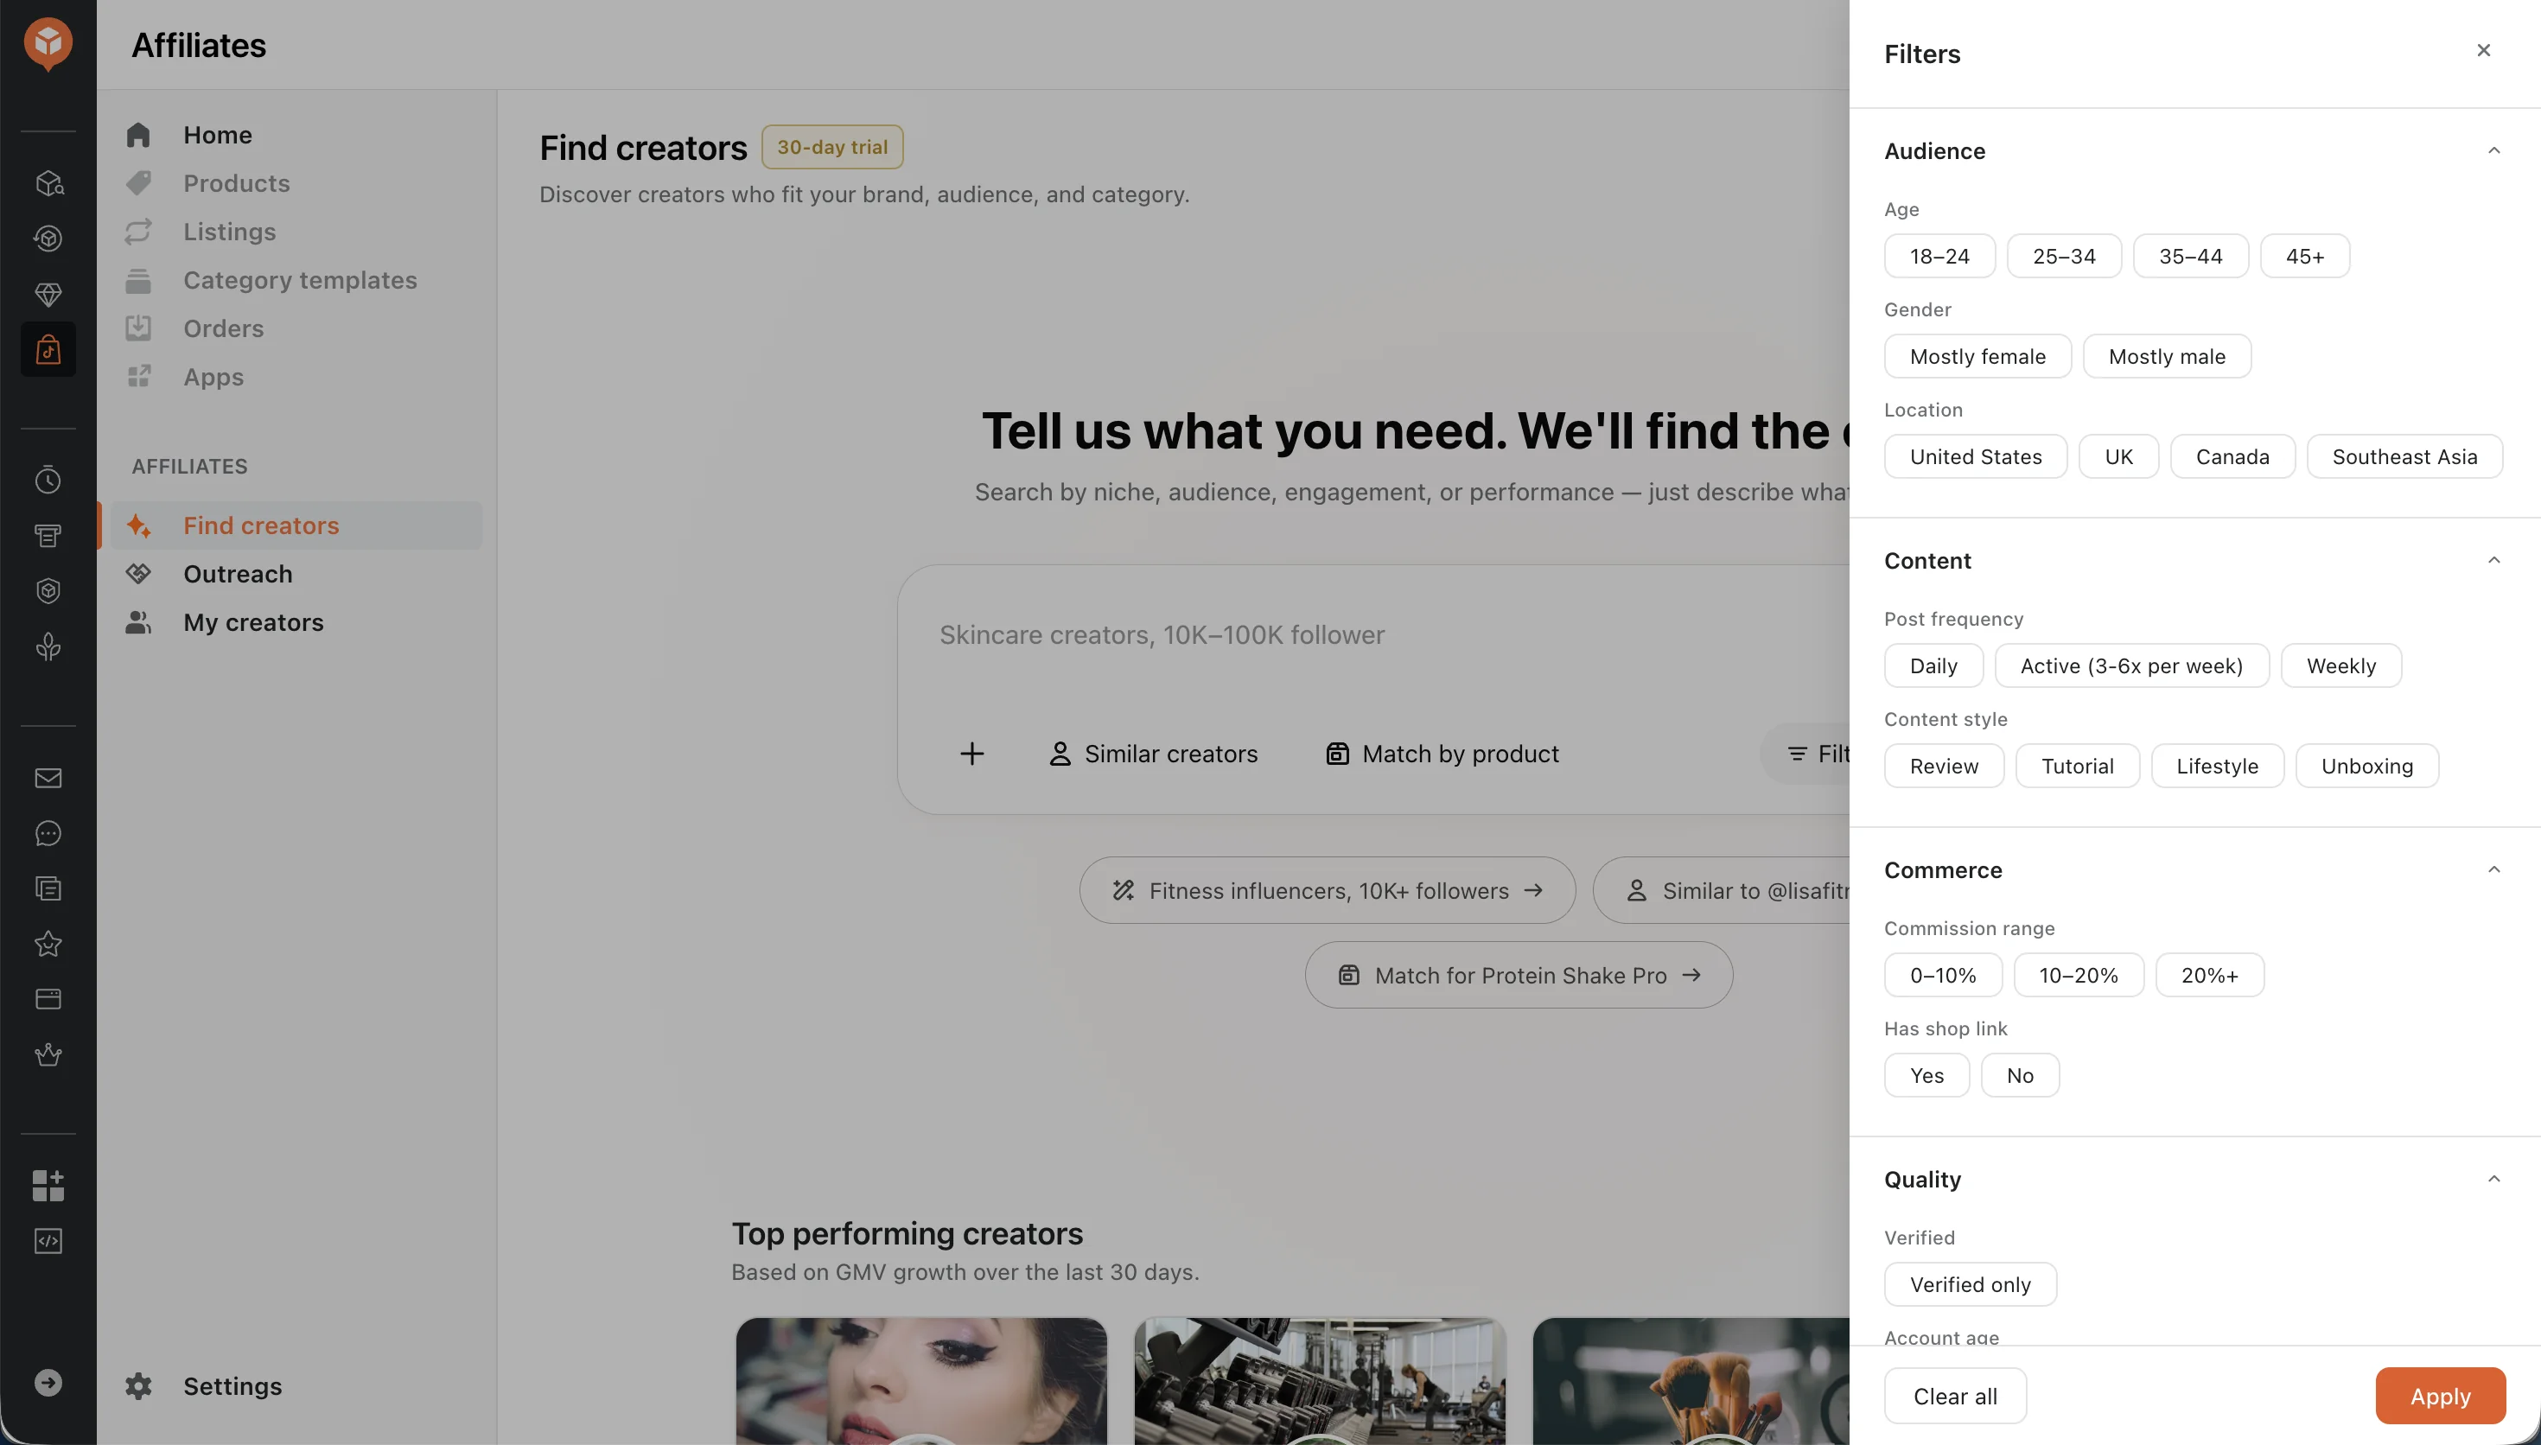Collapse the Commerce filter section

point(2493,870)
